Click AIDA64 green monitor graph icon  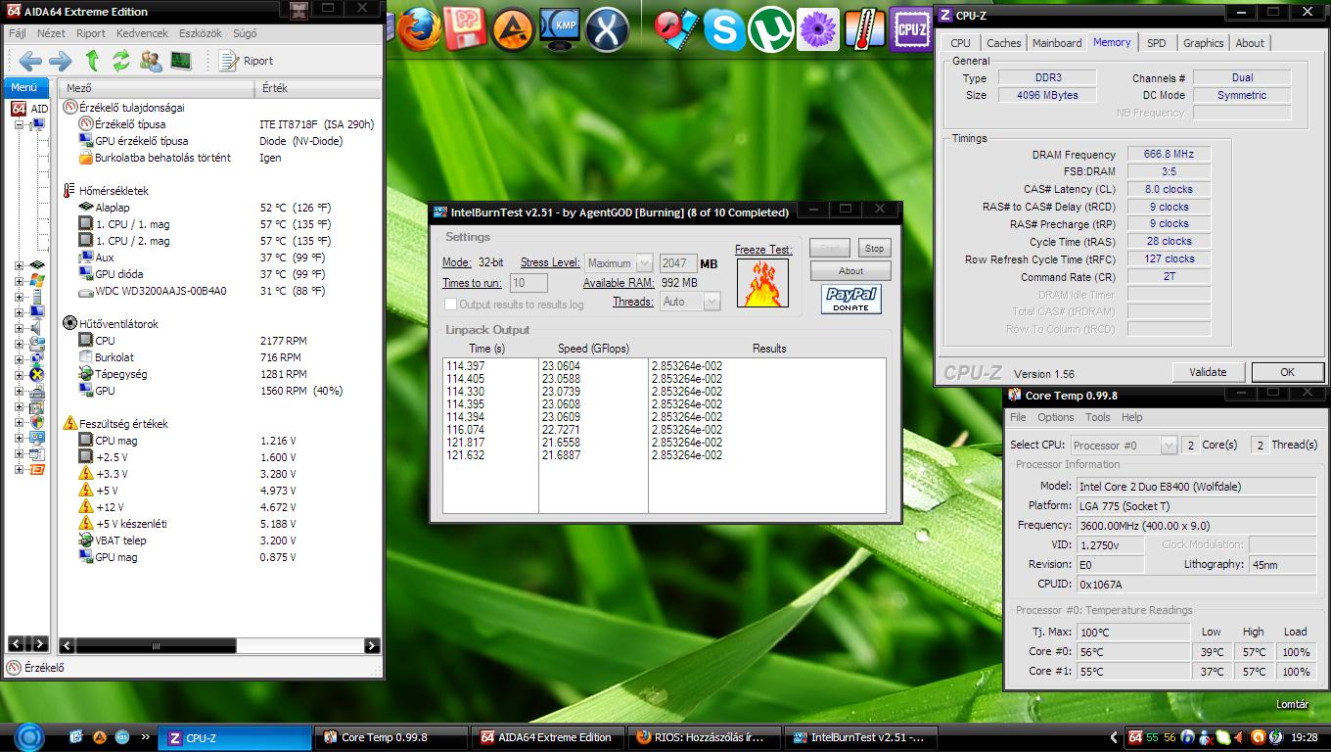[180, 61]
